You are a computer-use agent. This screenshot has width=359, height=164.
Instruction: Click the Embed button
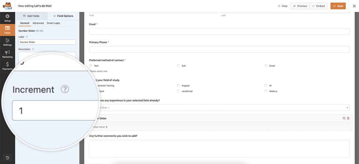coord(318,6)
